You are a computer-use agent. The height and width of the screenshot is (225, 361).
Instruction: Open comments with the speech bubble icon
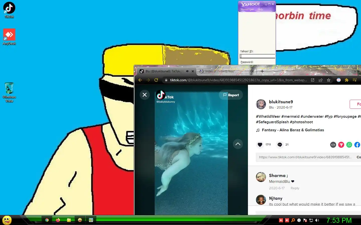click(280, 144)
